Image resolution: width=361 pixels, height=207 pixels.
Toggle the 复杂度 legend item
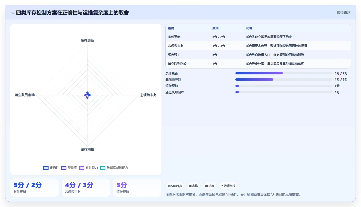coord(69,168)
